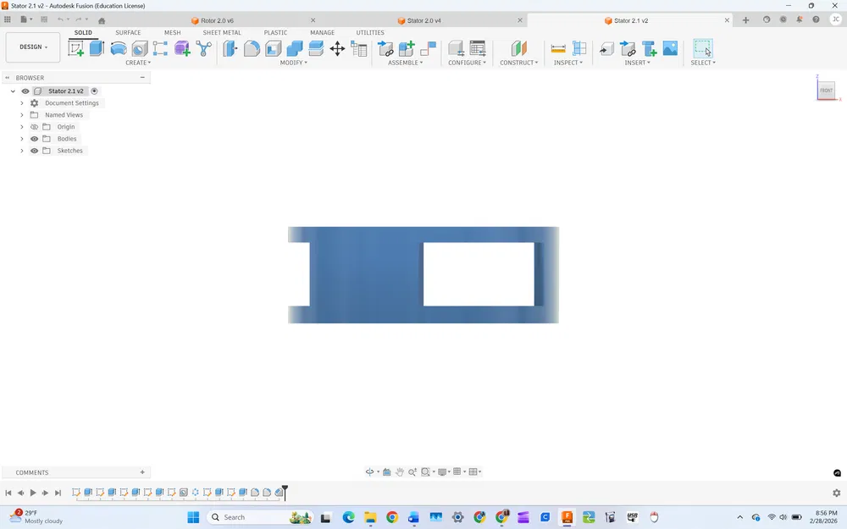Image resolution: width=847 pixels, height=529 pixels.
Task: Click the FRONT face of ViewCube
Action: (x=826, y=91)
